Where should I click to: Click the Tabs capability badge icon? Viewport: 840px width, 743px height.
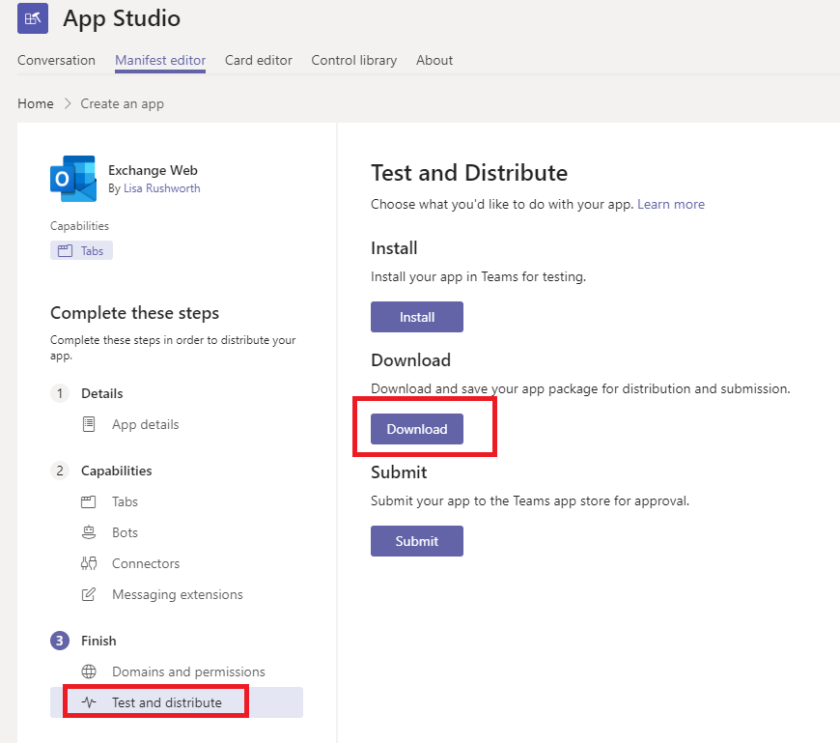click(x=65, y=250)
